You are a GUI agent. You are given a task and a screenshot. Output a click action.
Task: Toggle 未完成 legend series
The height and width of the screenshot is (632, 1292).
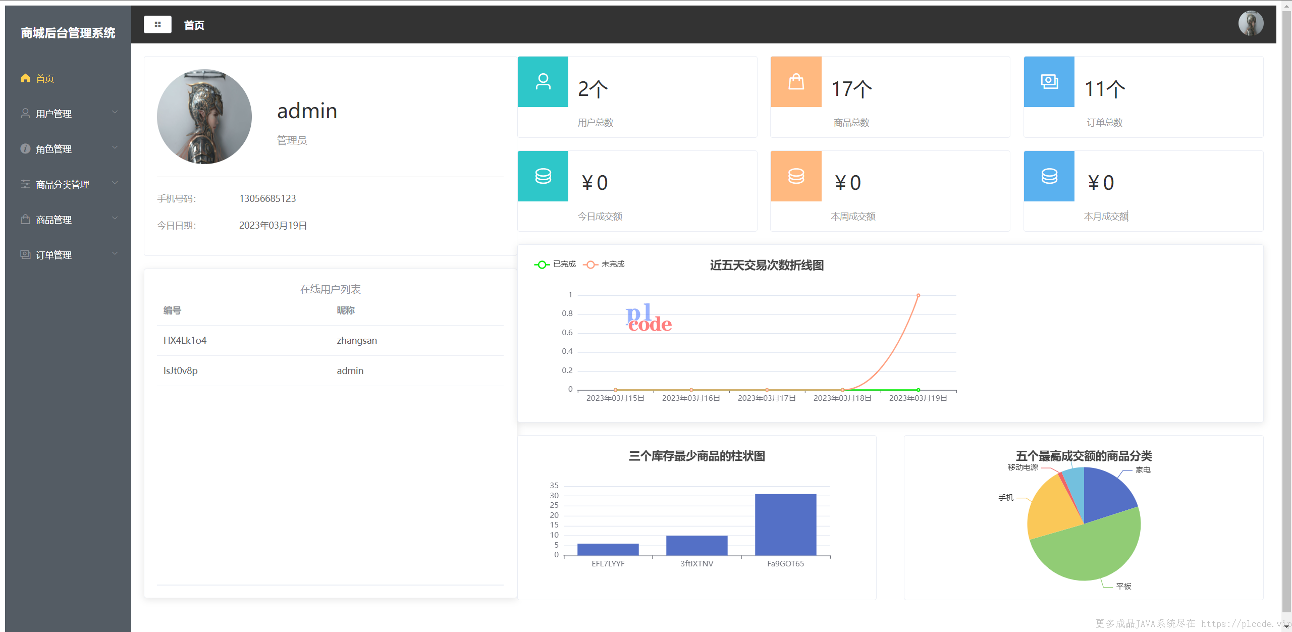(604, 264)
